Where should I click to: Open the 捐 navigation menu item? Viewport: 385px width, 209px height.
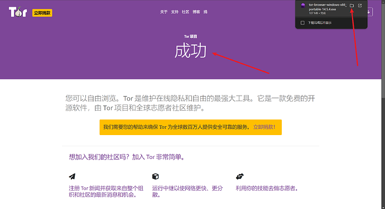click(205, 12)
